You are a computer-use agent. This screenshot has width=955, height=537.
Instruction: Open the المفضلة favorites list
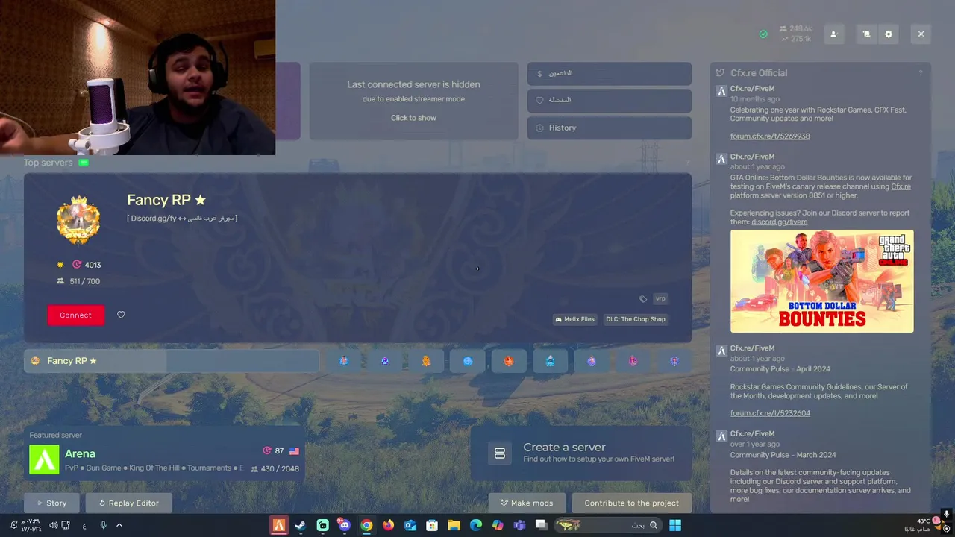(x=610, y=100)
